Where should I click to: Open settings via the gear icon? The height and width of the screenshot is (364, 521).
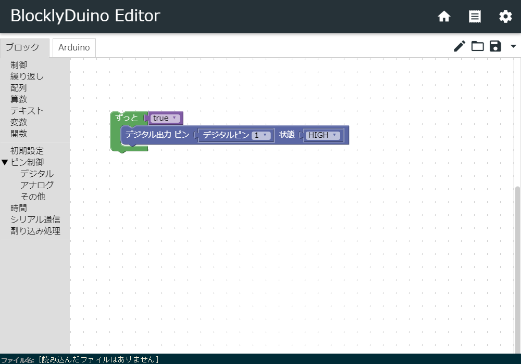505,17
